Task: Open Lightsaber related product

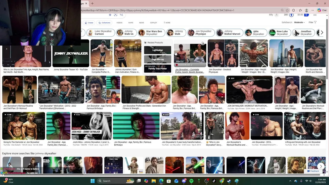Action: [x=158, y=50]
